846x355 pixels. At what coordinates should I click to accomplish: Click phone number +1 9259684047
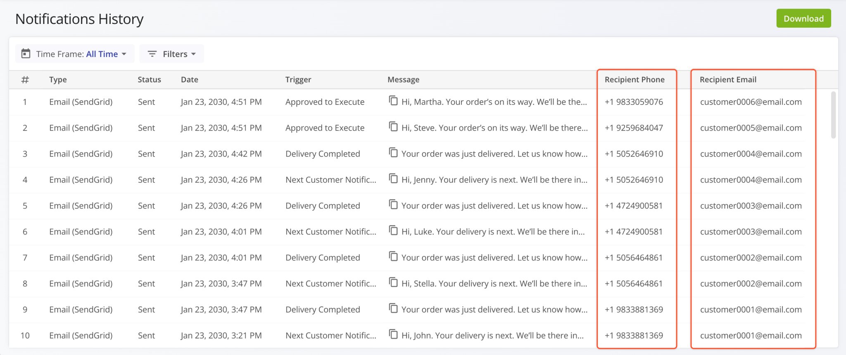634,128
